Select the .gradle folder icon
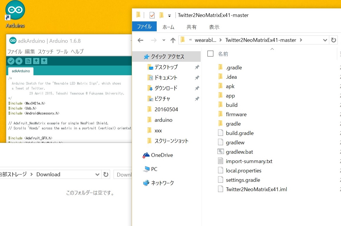341x226 pixels. (220, 67)
